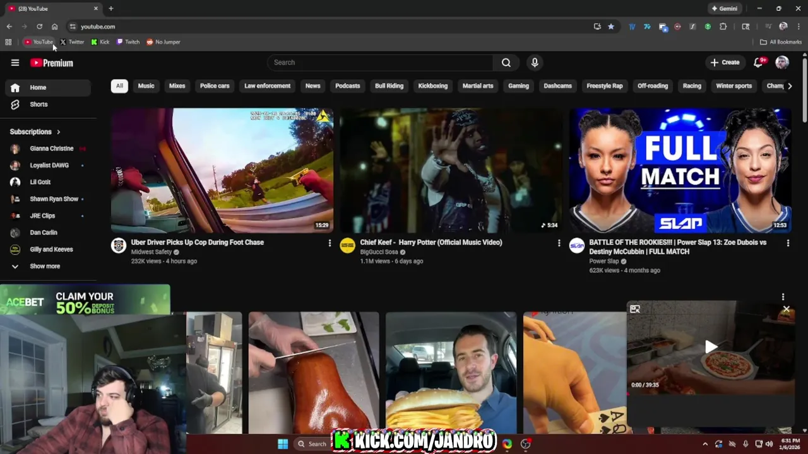Viewport: 808px width, 454px height.
Task: Click the BigGucci Sosa channel avatar
Action: (348, 245)
